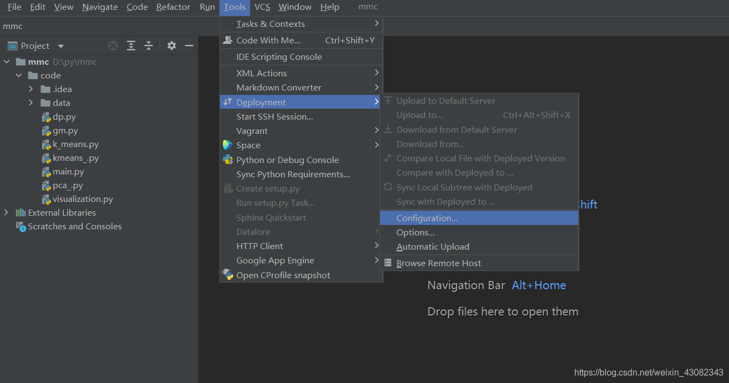Open the File menu
729x383 pixels.
14,7
